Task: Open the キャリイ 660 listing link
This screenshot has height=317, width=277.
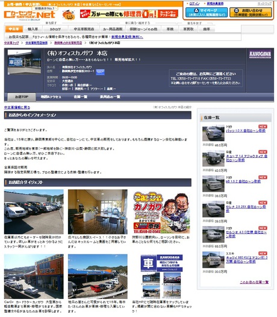Action: pyautogui.click(x=246, y=259)
